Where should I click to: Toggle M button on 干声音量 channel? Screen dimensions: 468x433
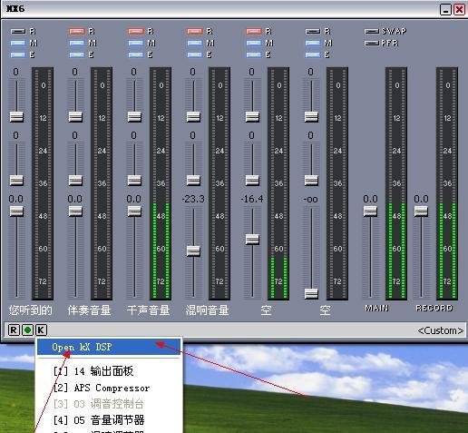(136, 43)
